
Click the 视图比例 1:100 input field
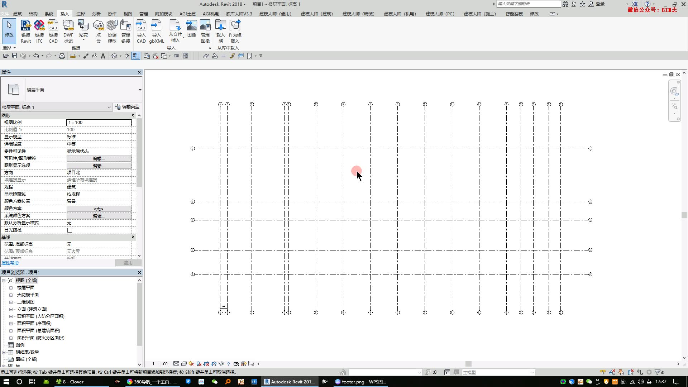click(99, 123)
